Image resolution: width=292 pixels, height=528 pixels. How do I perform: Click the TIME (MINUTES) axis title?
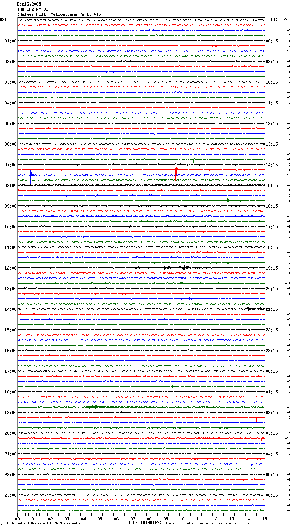point(145,523)
